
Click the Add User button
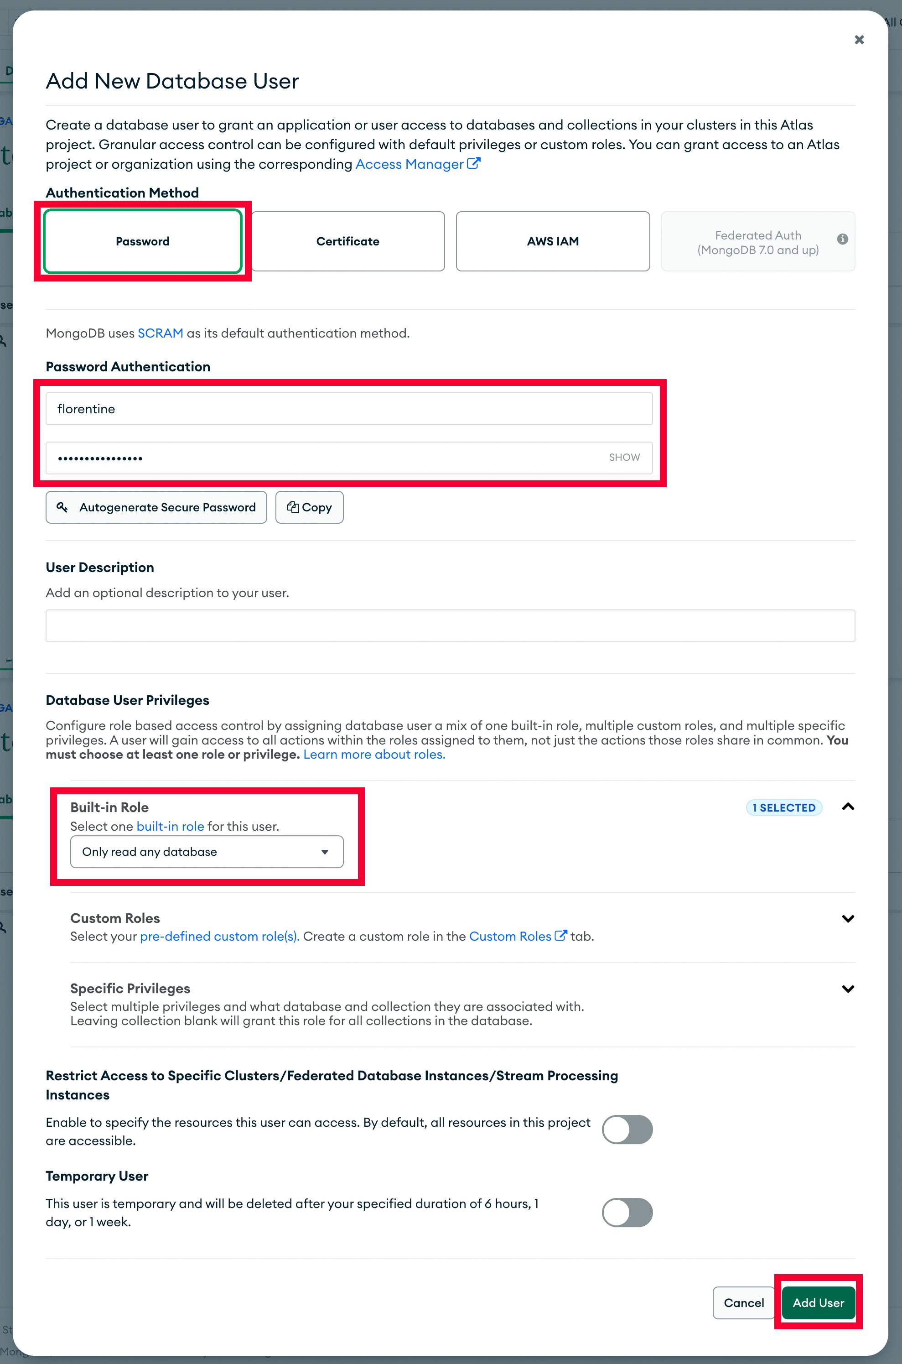818,1302
